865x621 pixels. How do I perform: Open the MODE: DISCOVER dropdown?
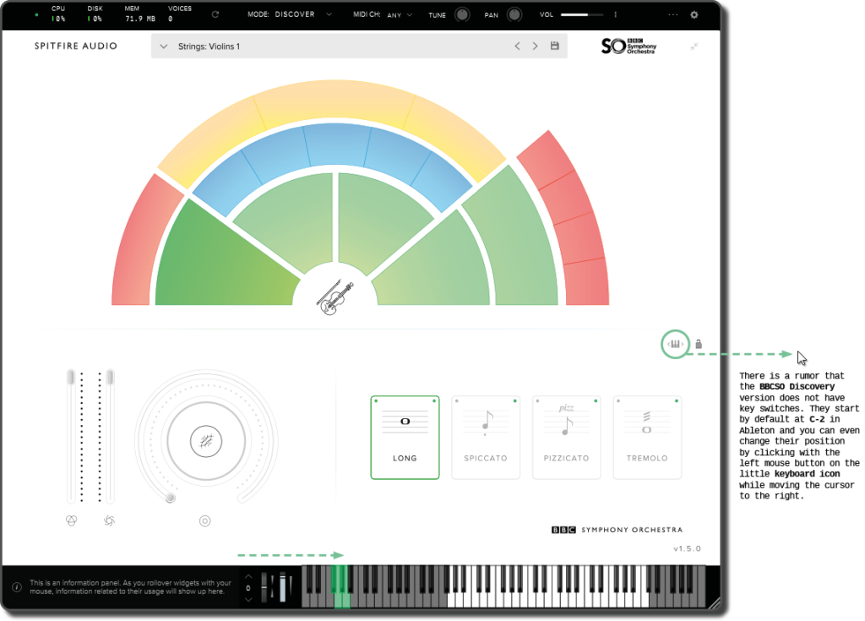290,14
